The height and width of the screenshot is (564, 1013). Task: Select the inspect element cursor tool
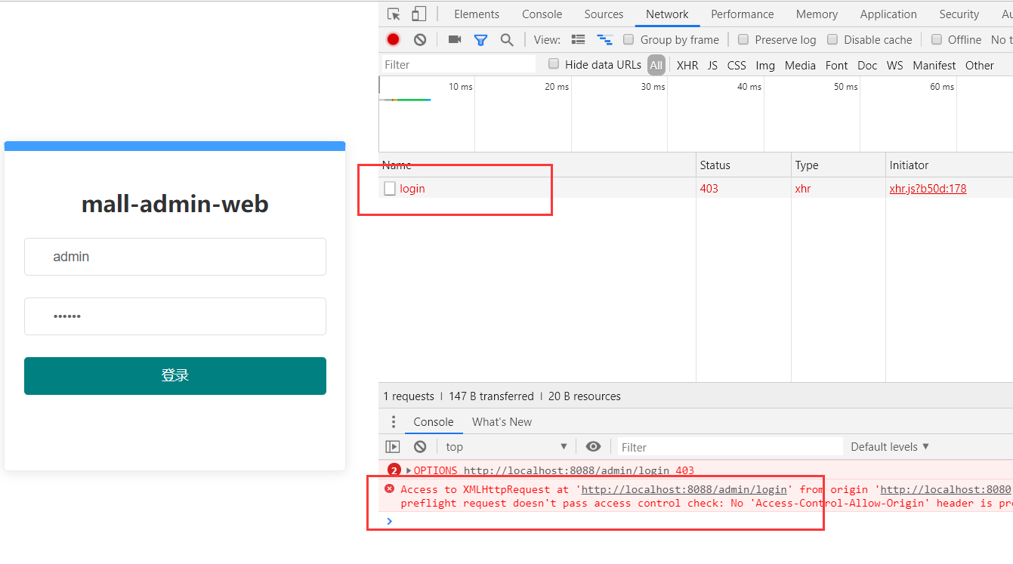(x=392, y=14)
